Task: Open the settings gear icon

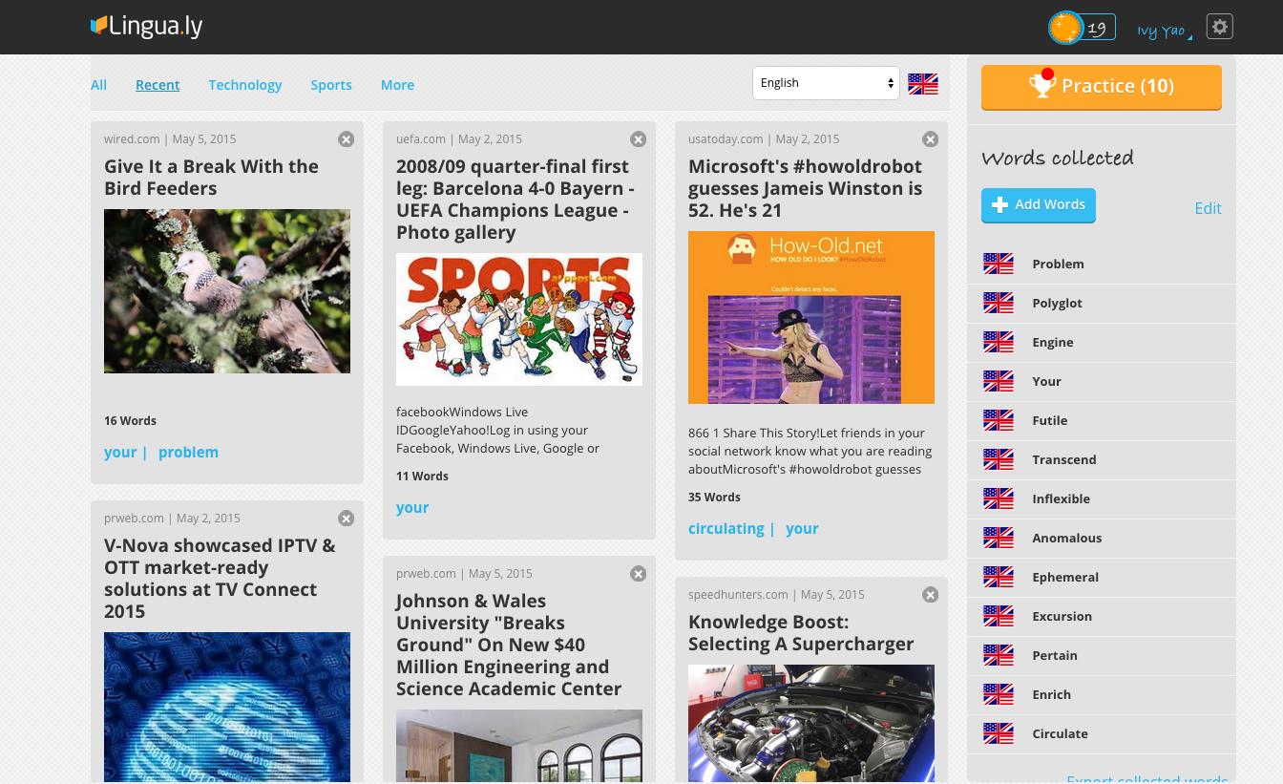Action: [1220, 27]
